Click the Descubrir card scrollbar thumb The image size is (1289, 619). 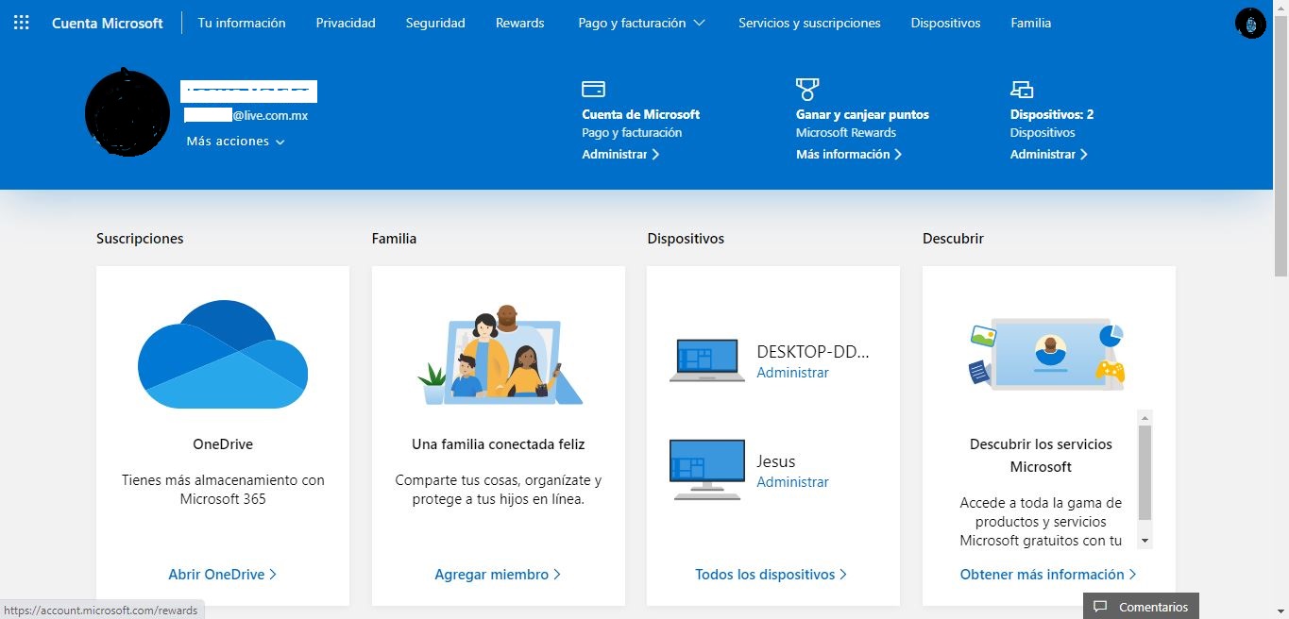pyautogui.click(x=1145, y=472)
